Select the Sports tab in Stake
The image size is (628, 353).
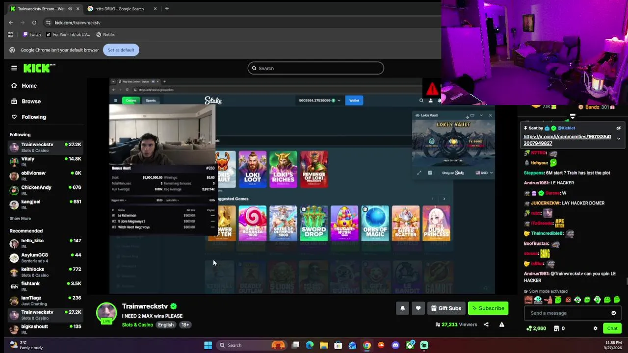pos(151,101)
